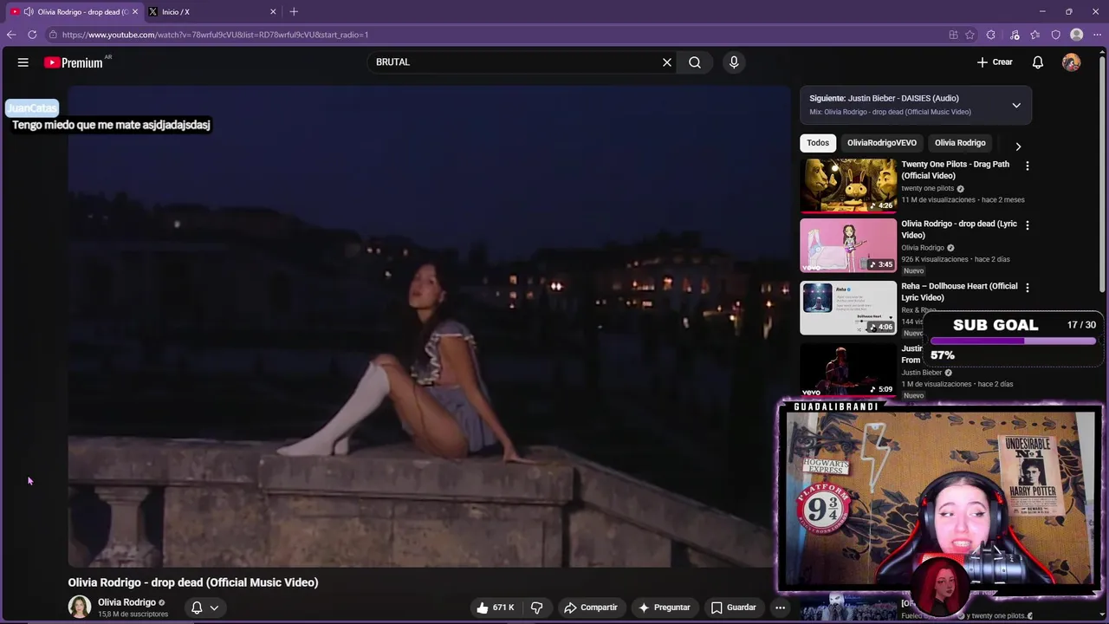Open browser essentials shield icon
Screen dimensions: 1109x624
[1055, 35]
